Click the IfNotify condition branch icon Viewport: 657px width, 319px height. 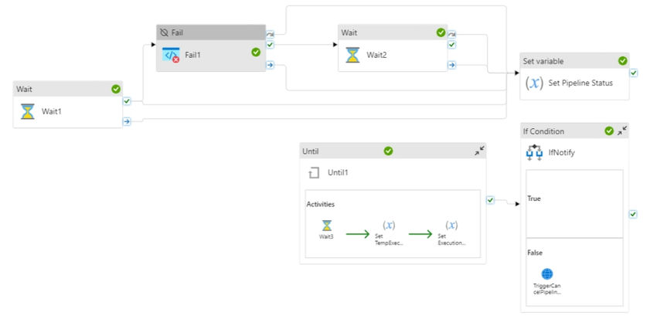pyautogui.click(x=534, y=153)
